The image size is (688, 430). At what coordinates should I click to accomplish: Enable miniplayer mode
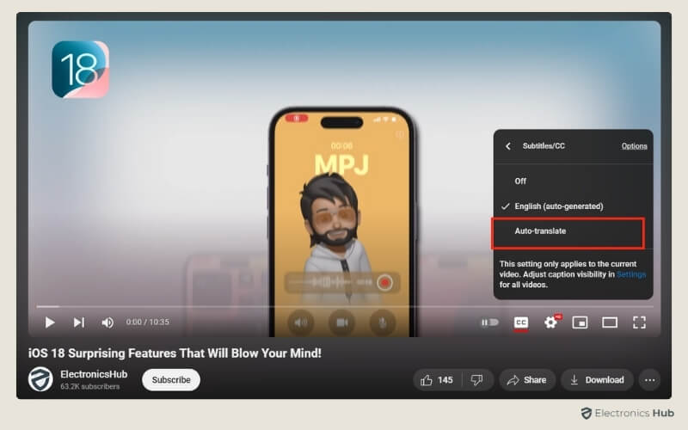[x=580, y=323]
